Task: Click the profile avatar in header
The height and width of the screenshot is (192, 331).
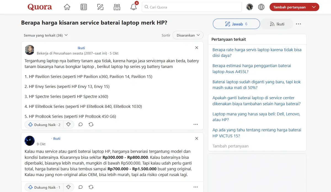Action: click(250, 7)
